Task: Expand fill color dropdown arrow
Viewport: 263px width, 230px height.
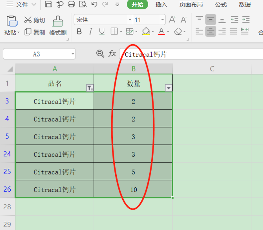Action: 153,31
